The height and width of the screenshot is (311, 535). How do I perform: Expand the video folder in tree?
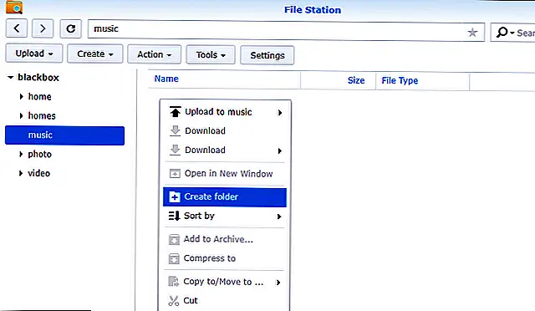pyautogui.click(x=21, y=173)
